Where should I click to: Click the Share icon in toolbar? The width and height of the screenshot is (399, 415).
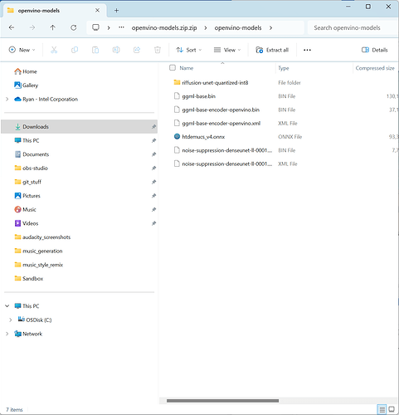tap(137, 50)
